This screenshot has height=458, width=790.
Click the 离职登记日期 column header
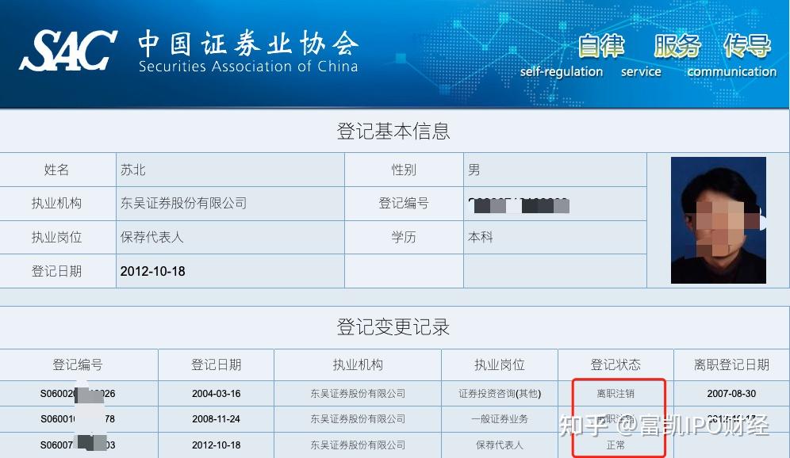point(731,364)
